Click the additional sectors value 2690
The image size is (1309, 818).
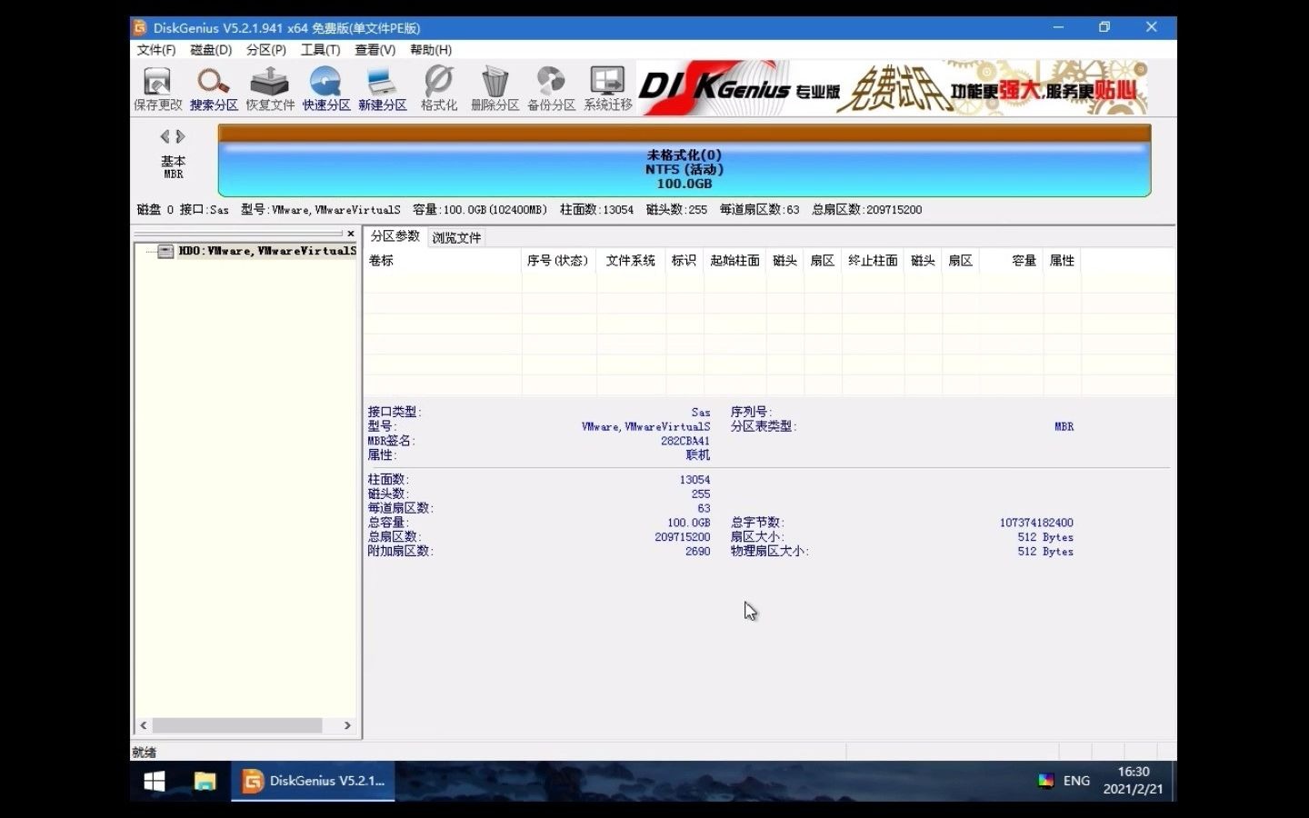pos(697,552)
